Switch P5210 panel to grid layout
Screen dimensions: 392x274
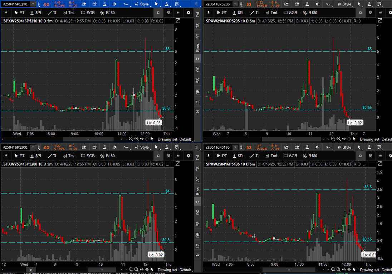[168, 13]
